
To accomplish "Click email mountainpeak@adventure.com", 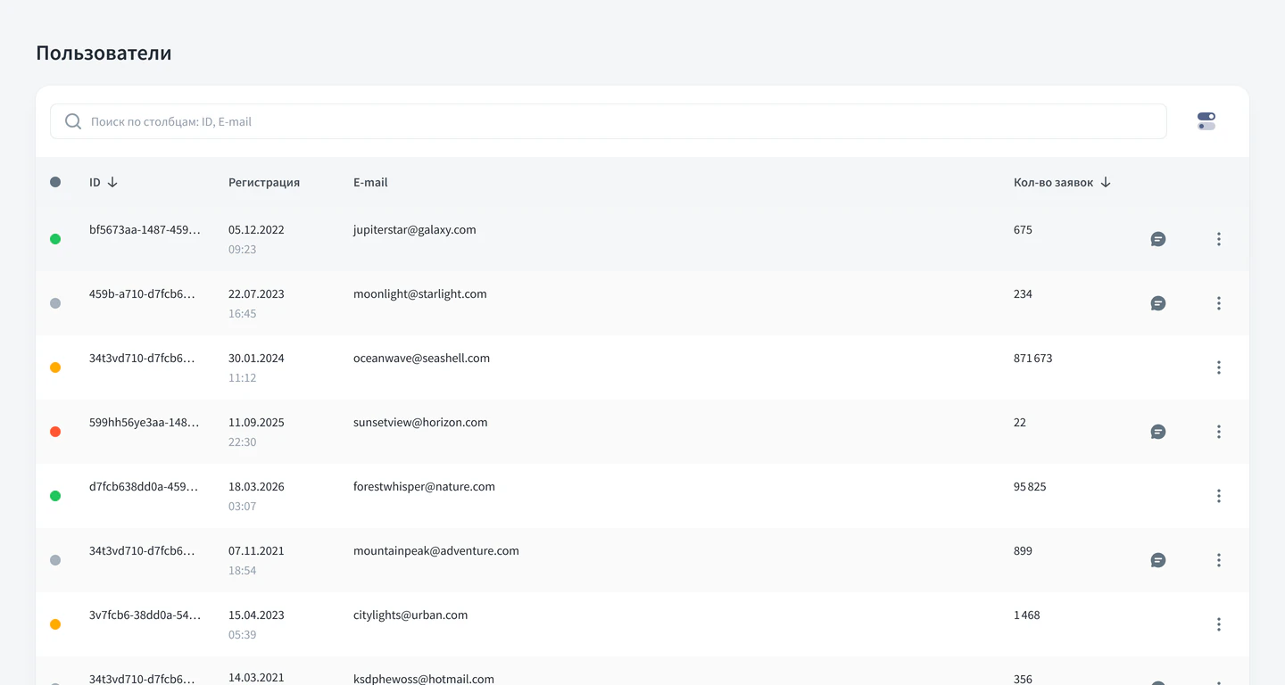I will click(x=436, y=550).
